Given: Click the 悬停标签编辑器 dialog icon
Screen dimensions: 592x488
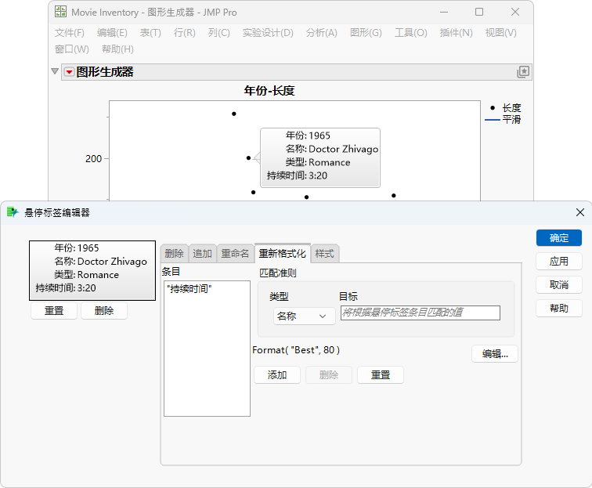Looking at the screenshot, I should coord(13,212).
